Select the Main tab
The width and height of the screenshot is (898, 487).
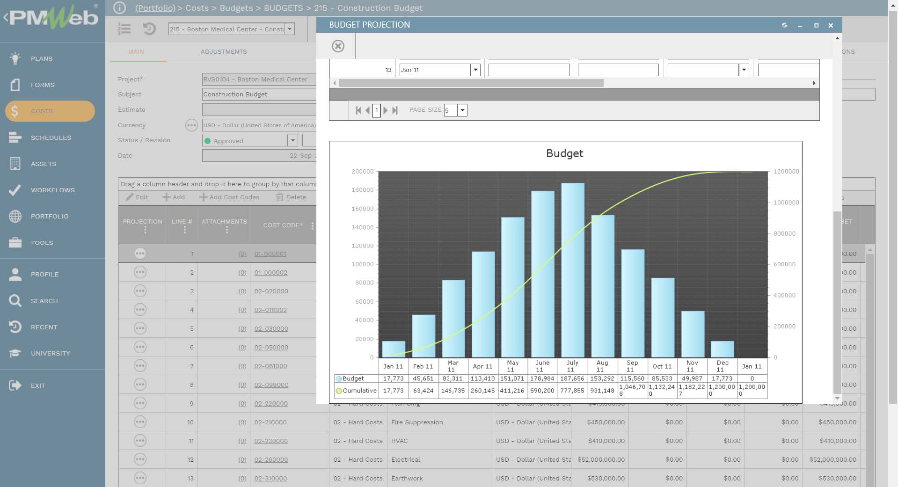pyautogui.click(x=136, y=51)
